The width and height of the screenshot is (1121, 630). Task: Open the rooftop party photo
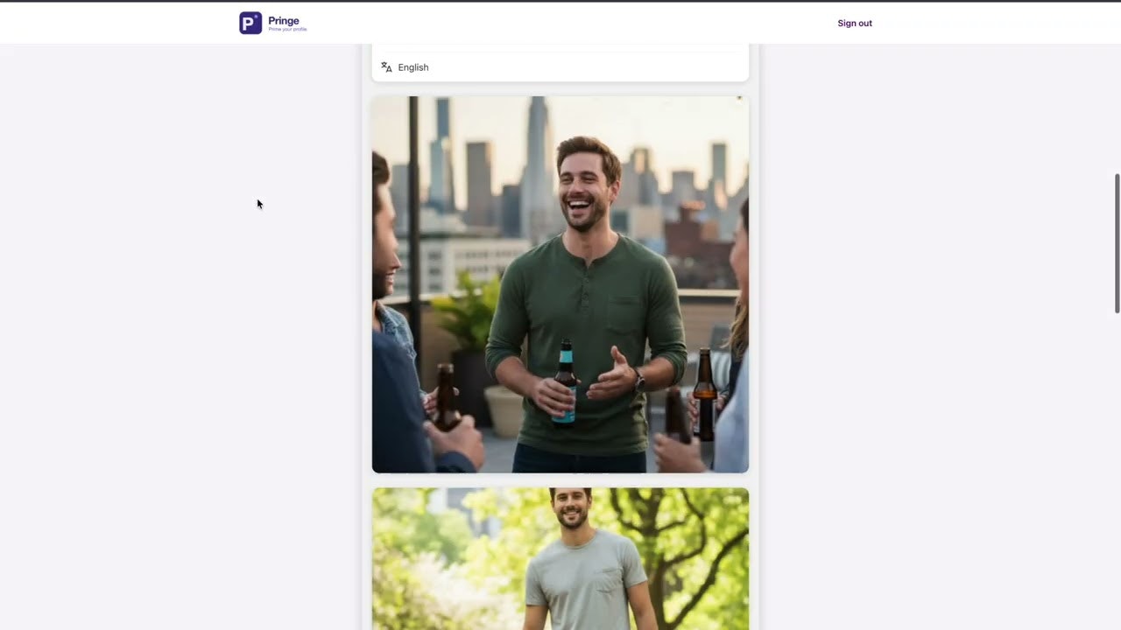[x=560, y=284]
